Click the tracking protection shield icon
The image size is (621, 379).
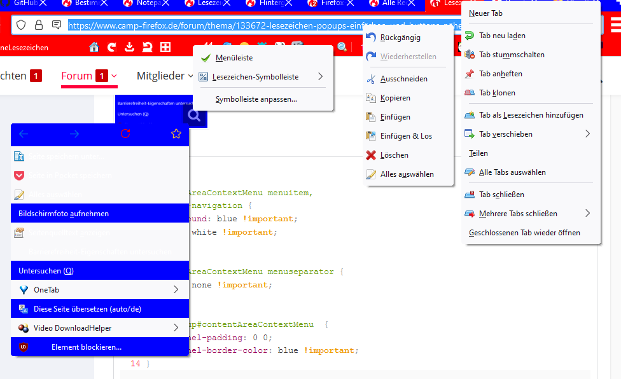pyautogui.click(x=21, y=25)
